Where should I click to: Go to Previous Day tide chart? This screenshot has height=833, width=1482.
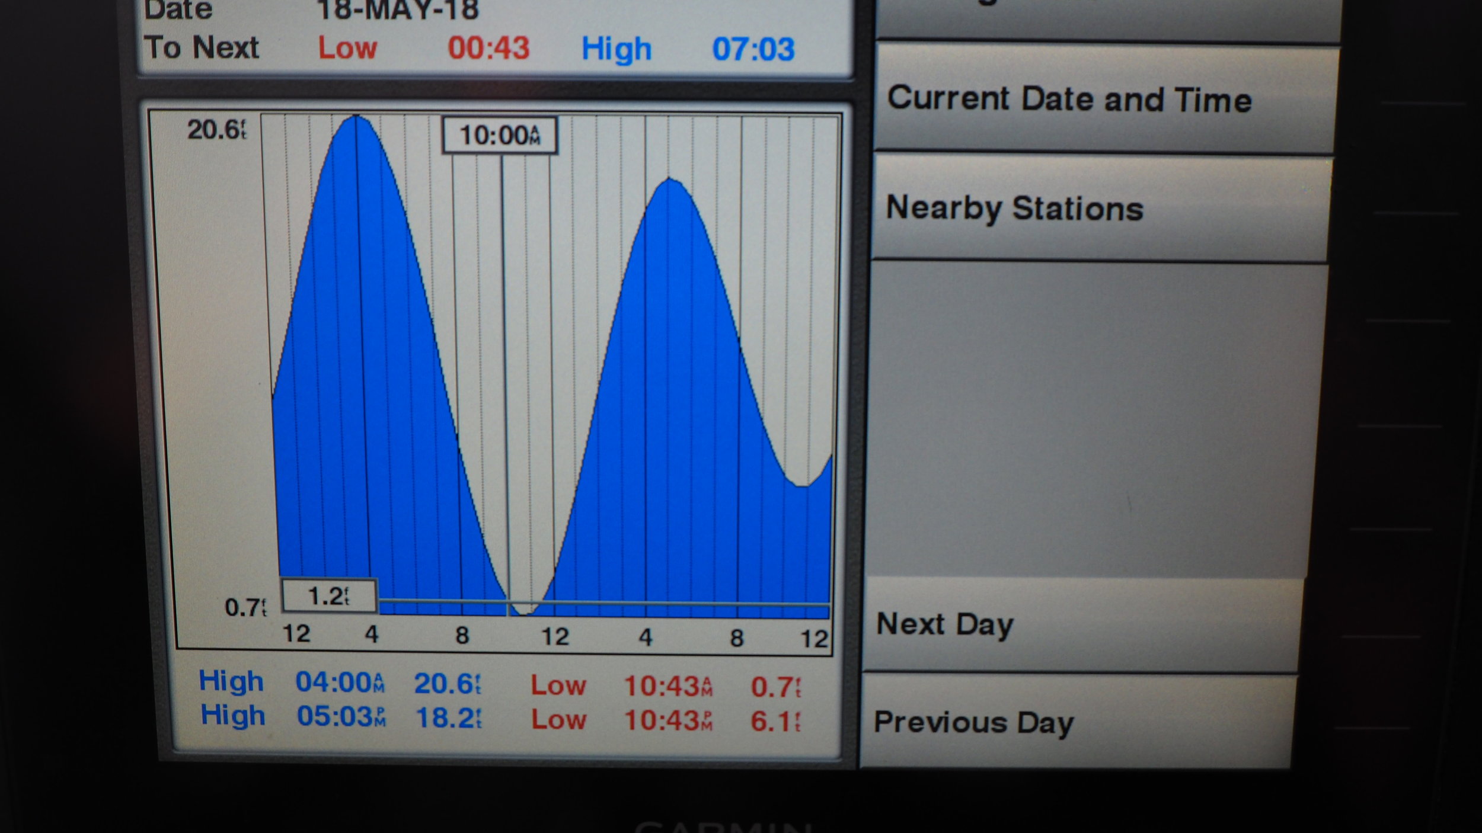click(x=1078, y=722)
